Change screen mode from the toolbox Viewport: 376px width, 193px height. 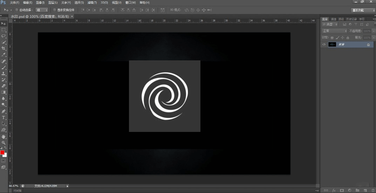[x=4, y=167]
